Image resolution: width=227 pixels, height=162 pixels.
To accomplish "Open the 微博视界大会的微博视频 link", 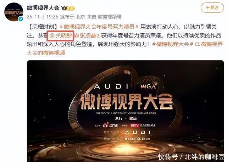I will click(x=125, y=49).
